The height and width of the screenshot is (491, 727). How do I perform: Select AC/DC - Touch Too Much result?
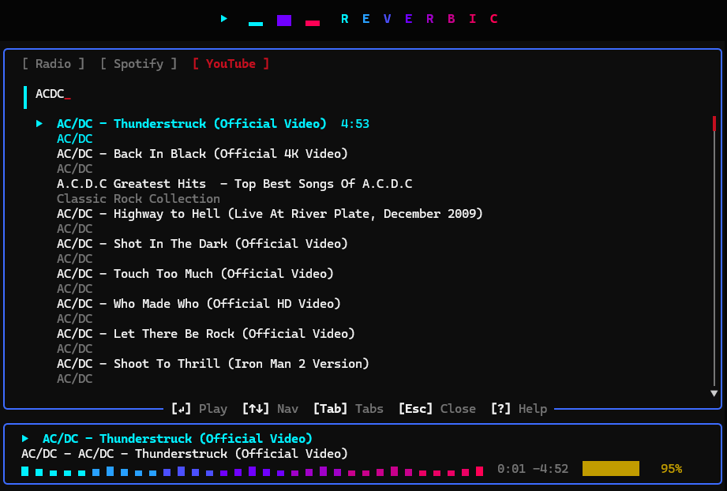(x=195, y=274)
